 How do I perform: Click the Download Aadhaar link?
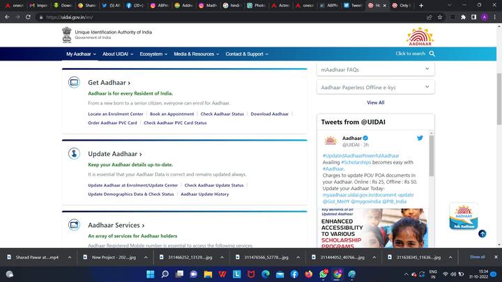[269, 113]
